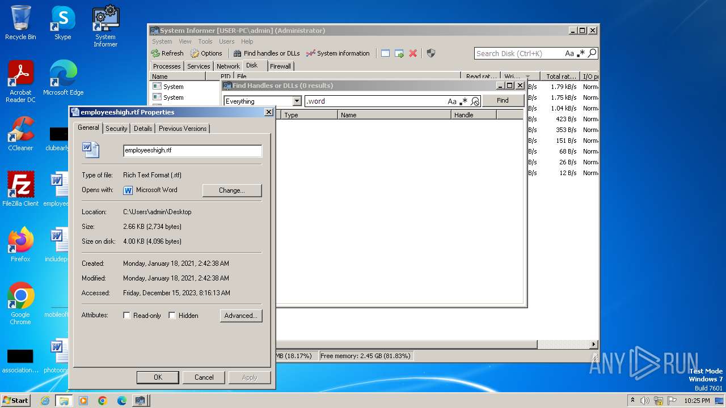Image resolution: width=726 pixels, height=408 pixels.
Task: Sort by Type column in Find Handles
Action: [x=309, y=115]
